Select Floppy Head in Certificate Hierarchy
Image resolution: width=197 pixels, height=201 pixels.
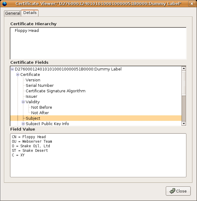point(27,31)
